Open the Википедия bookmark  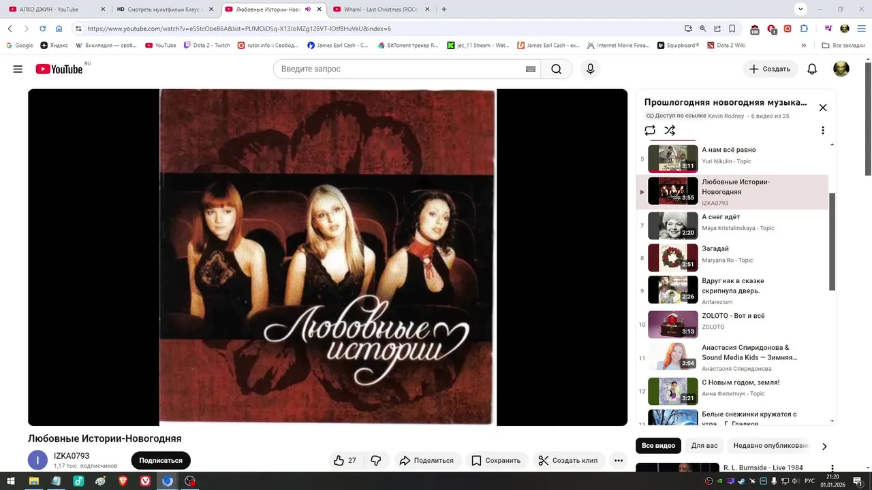[x=106, y=45]
